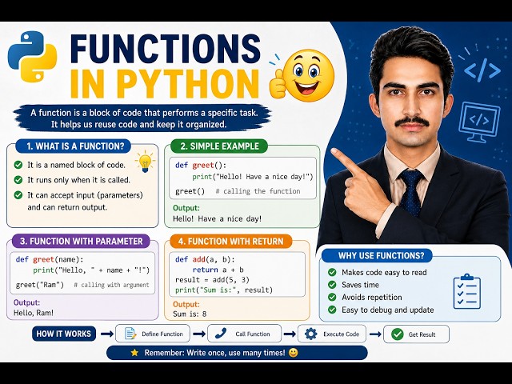This screenshot has width=512, height=384.
Task: Click the 'Define Function' step box
Action: click(153, 334)
